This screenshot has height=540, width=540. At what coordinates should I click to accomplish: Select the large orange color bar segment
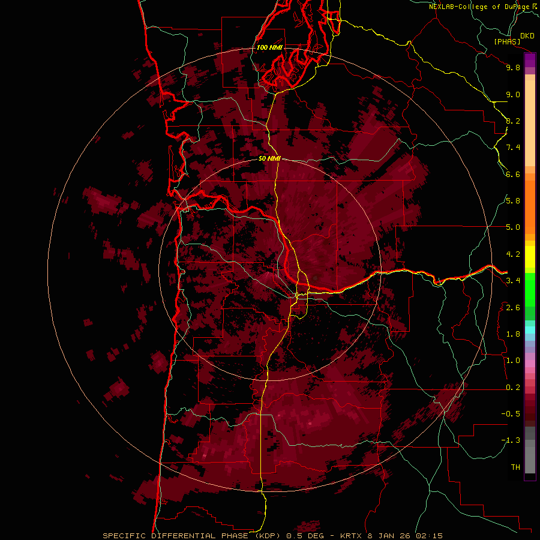530,208
